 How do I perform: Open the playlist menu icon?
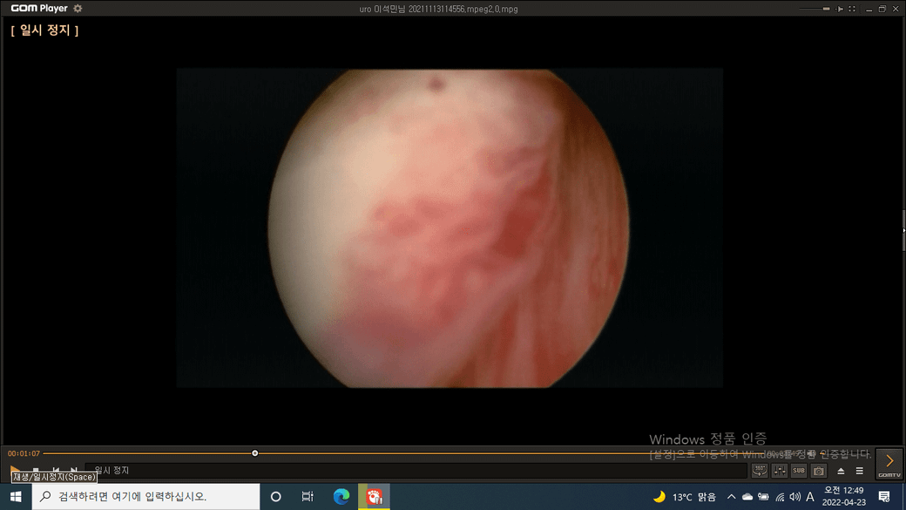coord(860,471)
